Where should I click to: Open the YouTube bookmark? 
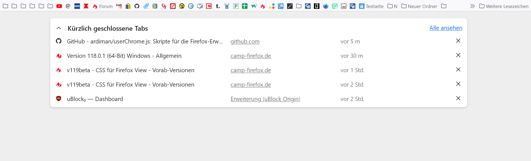[x=59, y=6]
